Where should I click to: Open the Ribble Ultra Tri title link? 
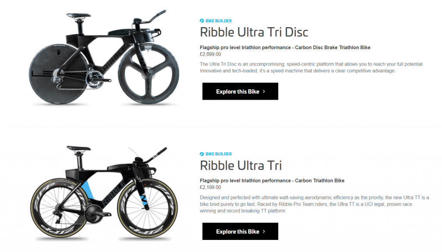[x=241, y=165]
